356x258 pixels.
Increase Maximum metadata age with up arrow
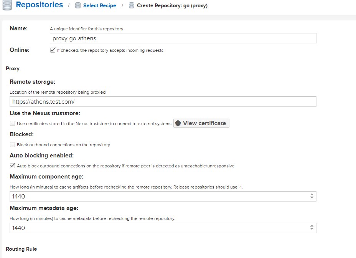pyautogui.click(x=311, y=226)
